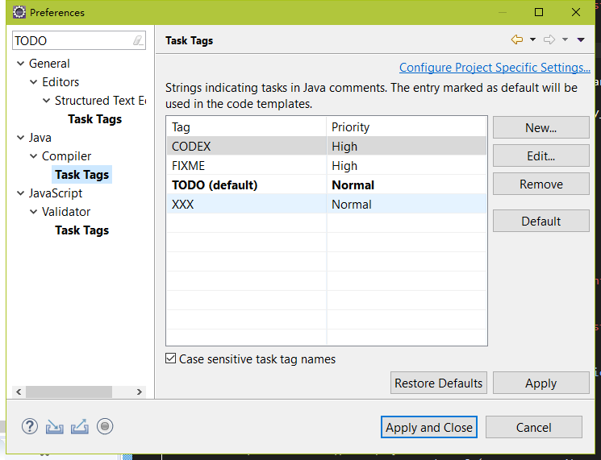Screen dimensions: 601x460
Task: Open the forward history dropdown arrow
Action: (x=565, y=39)
